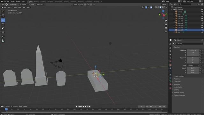
Task: Hide Camera with its eye icon
Action: (202, 12)
